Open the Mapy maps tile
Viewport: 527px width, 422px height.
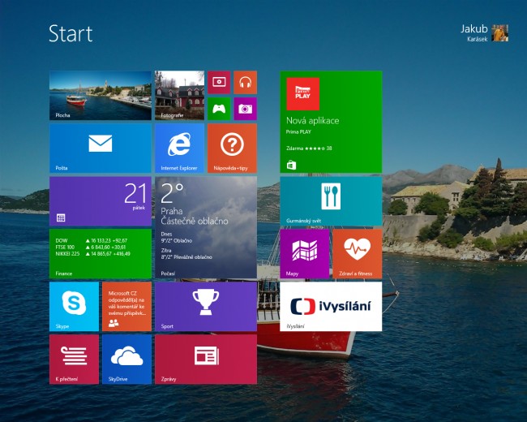(305, 254)
